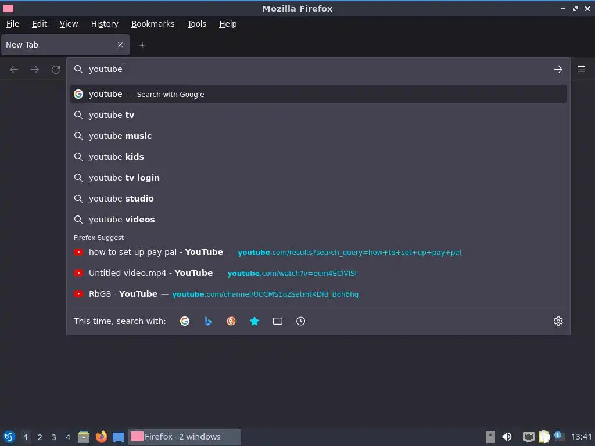
Task: Click the Forward navigation arrow
Action: [35, 70]
